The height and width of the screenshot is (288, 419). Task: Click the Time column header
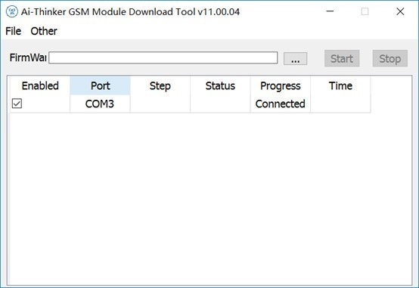pyautogui.click(x=340, y=85)
